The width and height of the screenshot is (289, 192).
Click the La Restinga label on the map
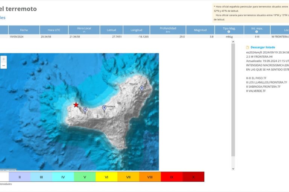pos(121,147)
